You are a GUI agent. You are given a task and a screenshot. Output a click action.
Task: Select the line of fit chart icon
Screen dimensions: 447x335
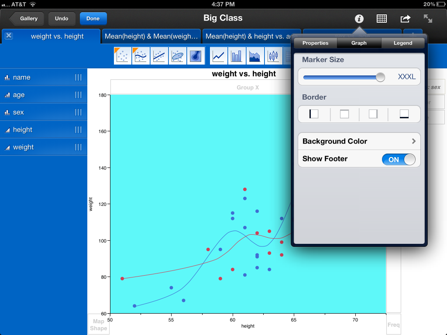point(159,56)
